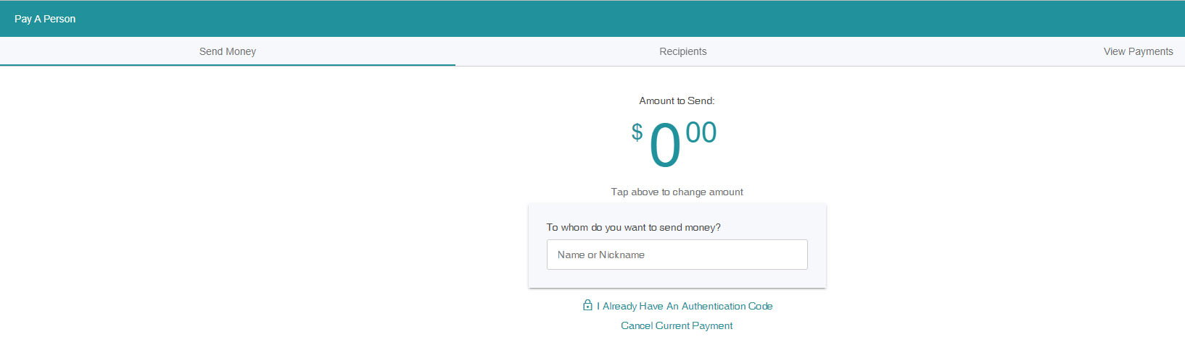Click the Tap above to change amount hint
Screen dimensions: 1185x337
point(677,192)
